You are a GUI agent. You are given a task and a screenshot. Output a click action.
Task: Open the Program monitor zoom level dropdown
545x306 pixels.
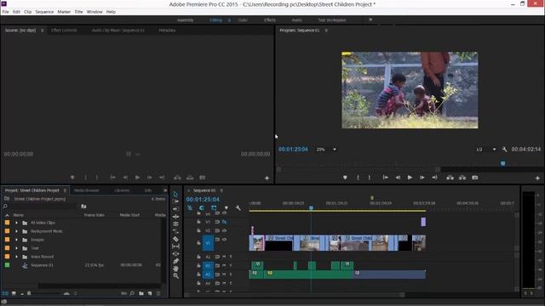[x=326, y=150]
